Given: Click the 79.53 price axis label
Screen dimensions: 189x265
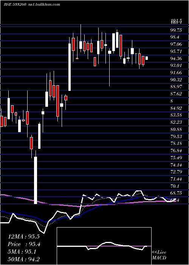Looking at the screenshot, I should pyautogui.click(x=176, y=136).
